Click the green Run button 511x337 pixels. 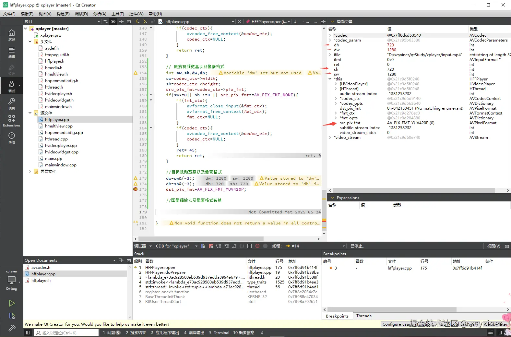[12, 303]
